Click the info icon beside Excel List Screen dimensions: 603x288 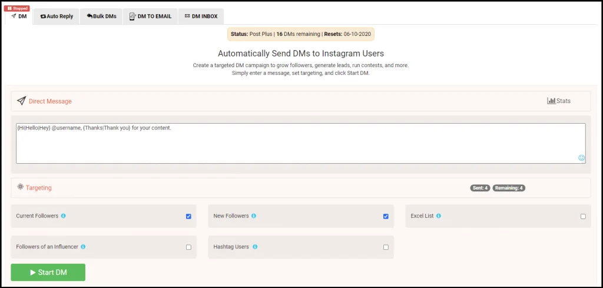click(x=439, y=216)
